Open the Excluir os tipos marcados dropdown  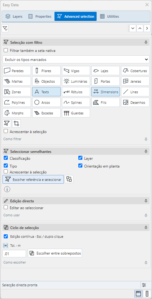pyautogui.click(x=76, y=59)
